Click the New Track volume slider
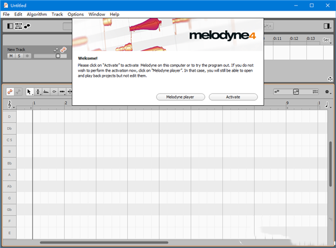This screenshot has height=248, width=336. [57, 56]
